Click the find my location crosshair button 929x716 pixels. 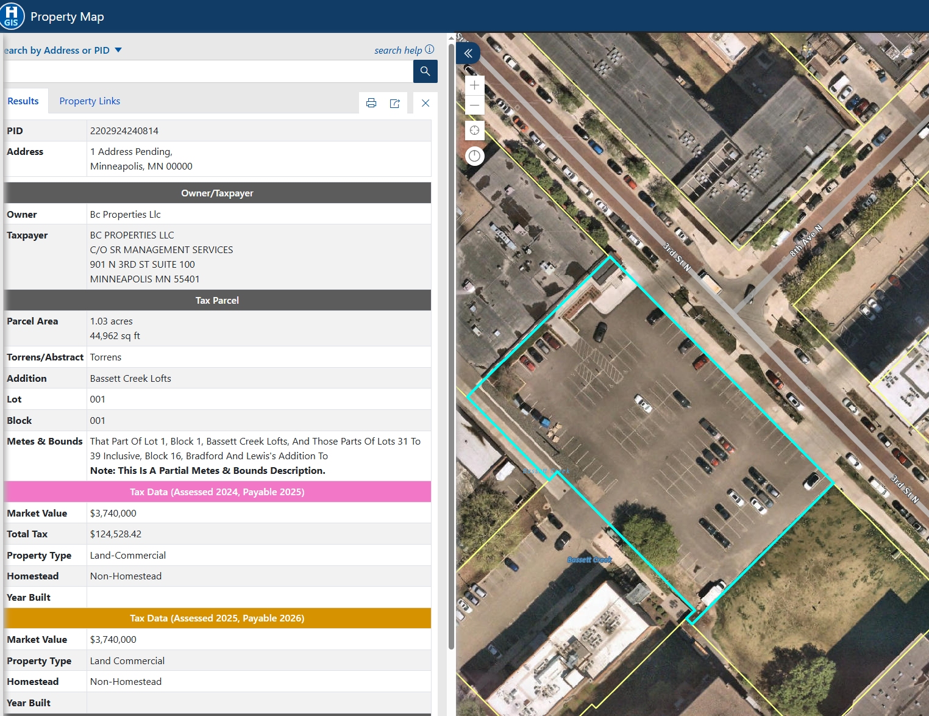click(474, 131)
